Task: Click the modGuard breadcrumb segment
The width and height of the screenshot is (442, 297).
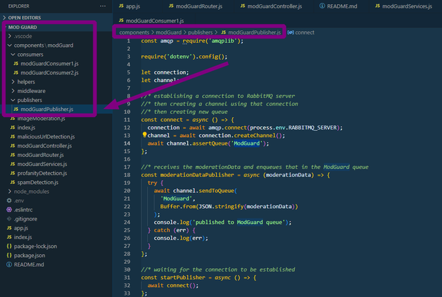Action: [x=169, y=32]
